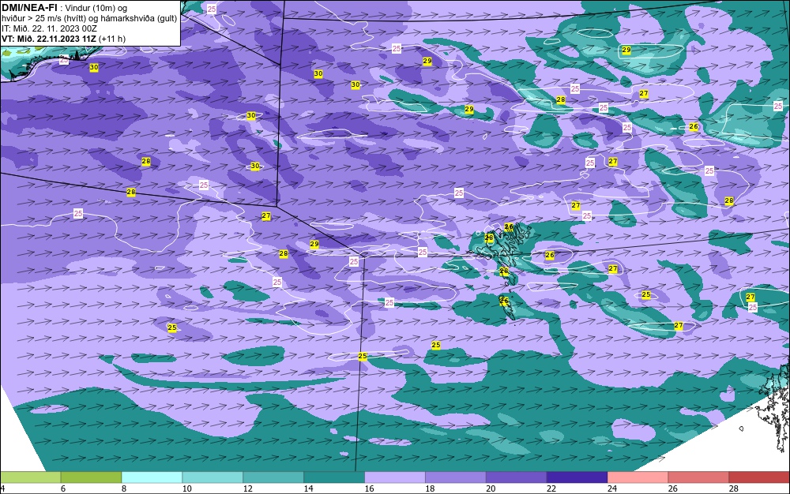Click the light lavender 16–18 m/s legend swatch
790x494 pixels.
(395, 477)
